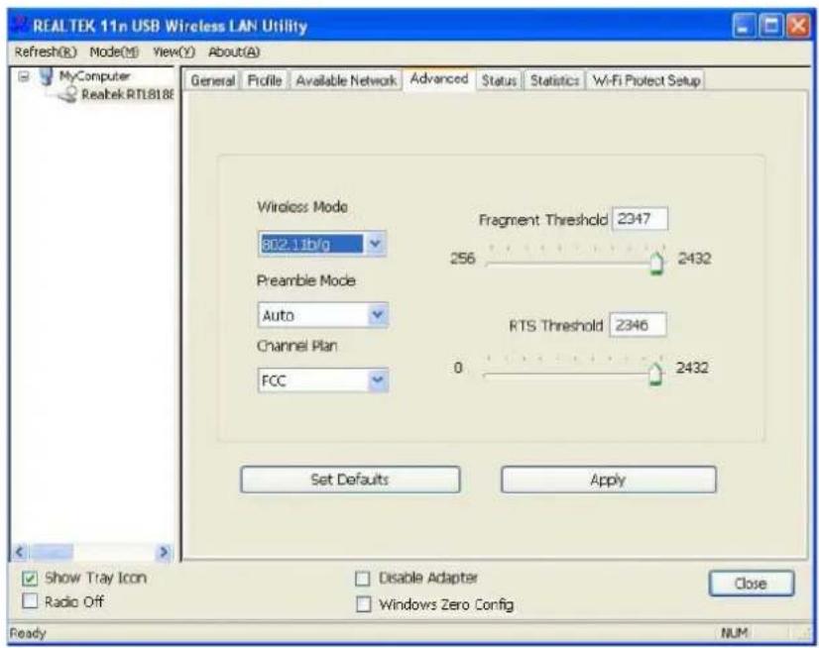Select the Realtek RTL8188 tree item
The image size is (819, 648).
coord(128,95)
